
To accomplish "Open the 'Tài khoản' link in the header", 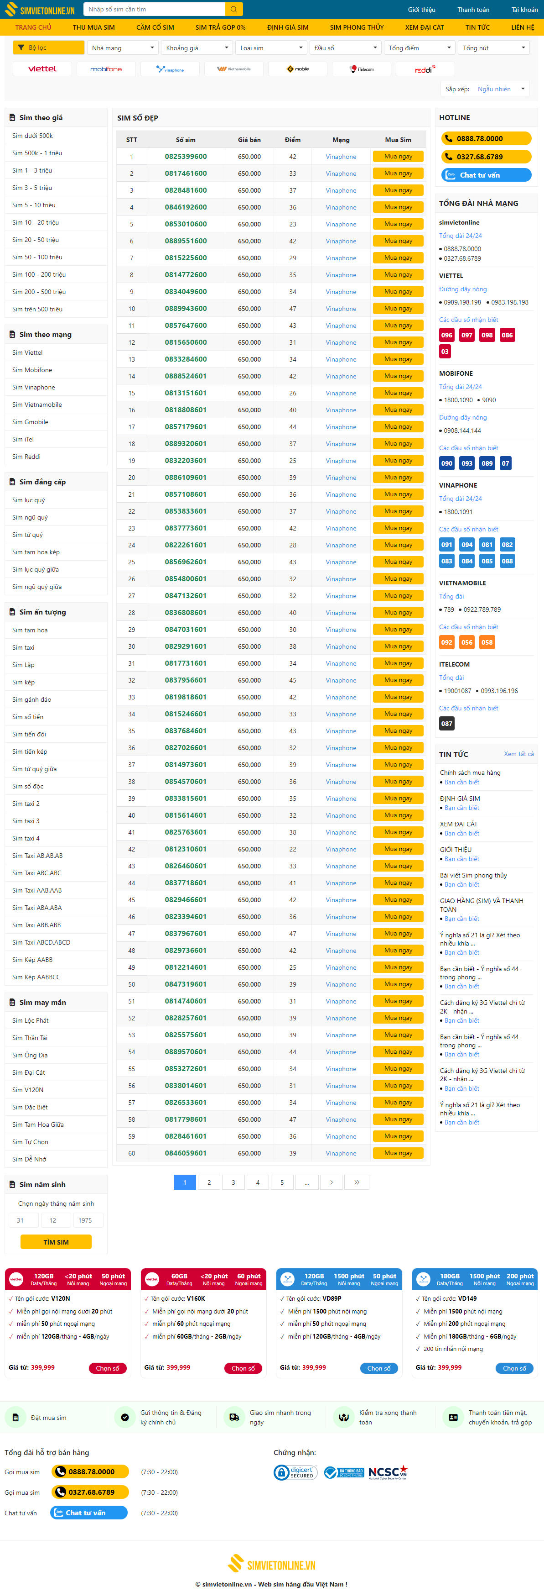I will point(524,9).
